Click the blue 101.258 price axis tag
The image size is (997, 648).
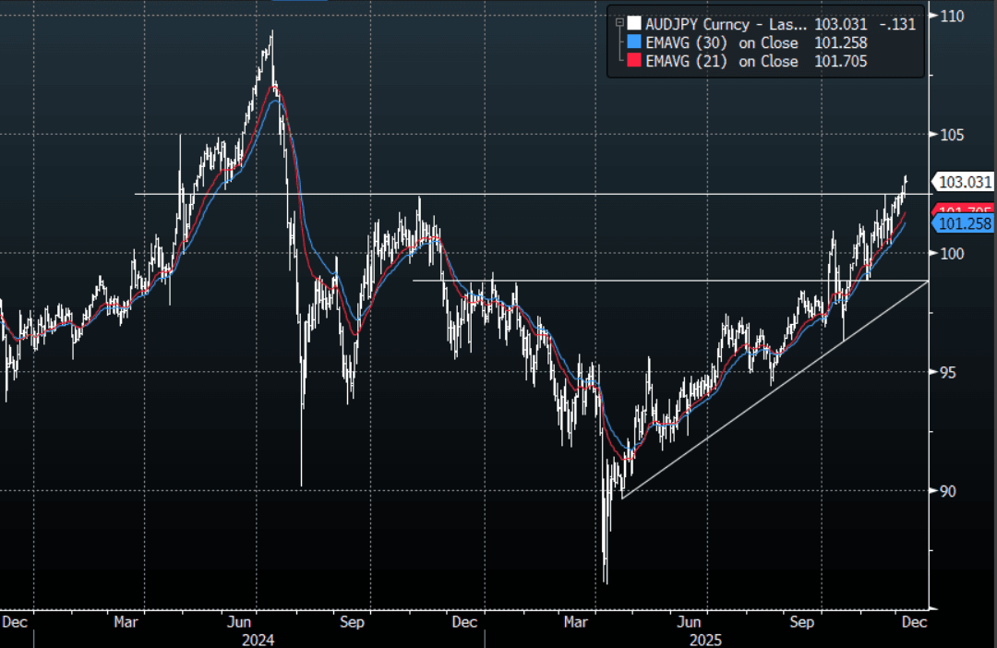(966, 223)
